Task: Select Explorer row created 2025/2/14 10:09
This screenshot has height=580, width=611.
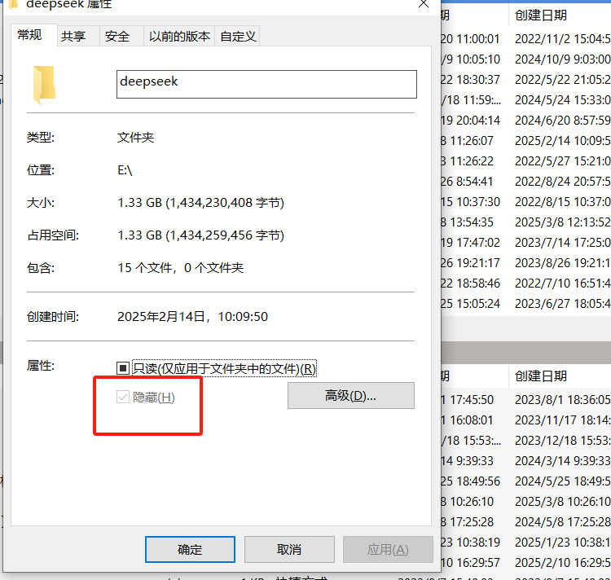Action: click(x=525, y=141)
